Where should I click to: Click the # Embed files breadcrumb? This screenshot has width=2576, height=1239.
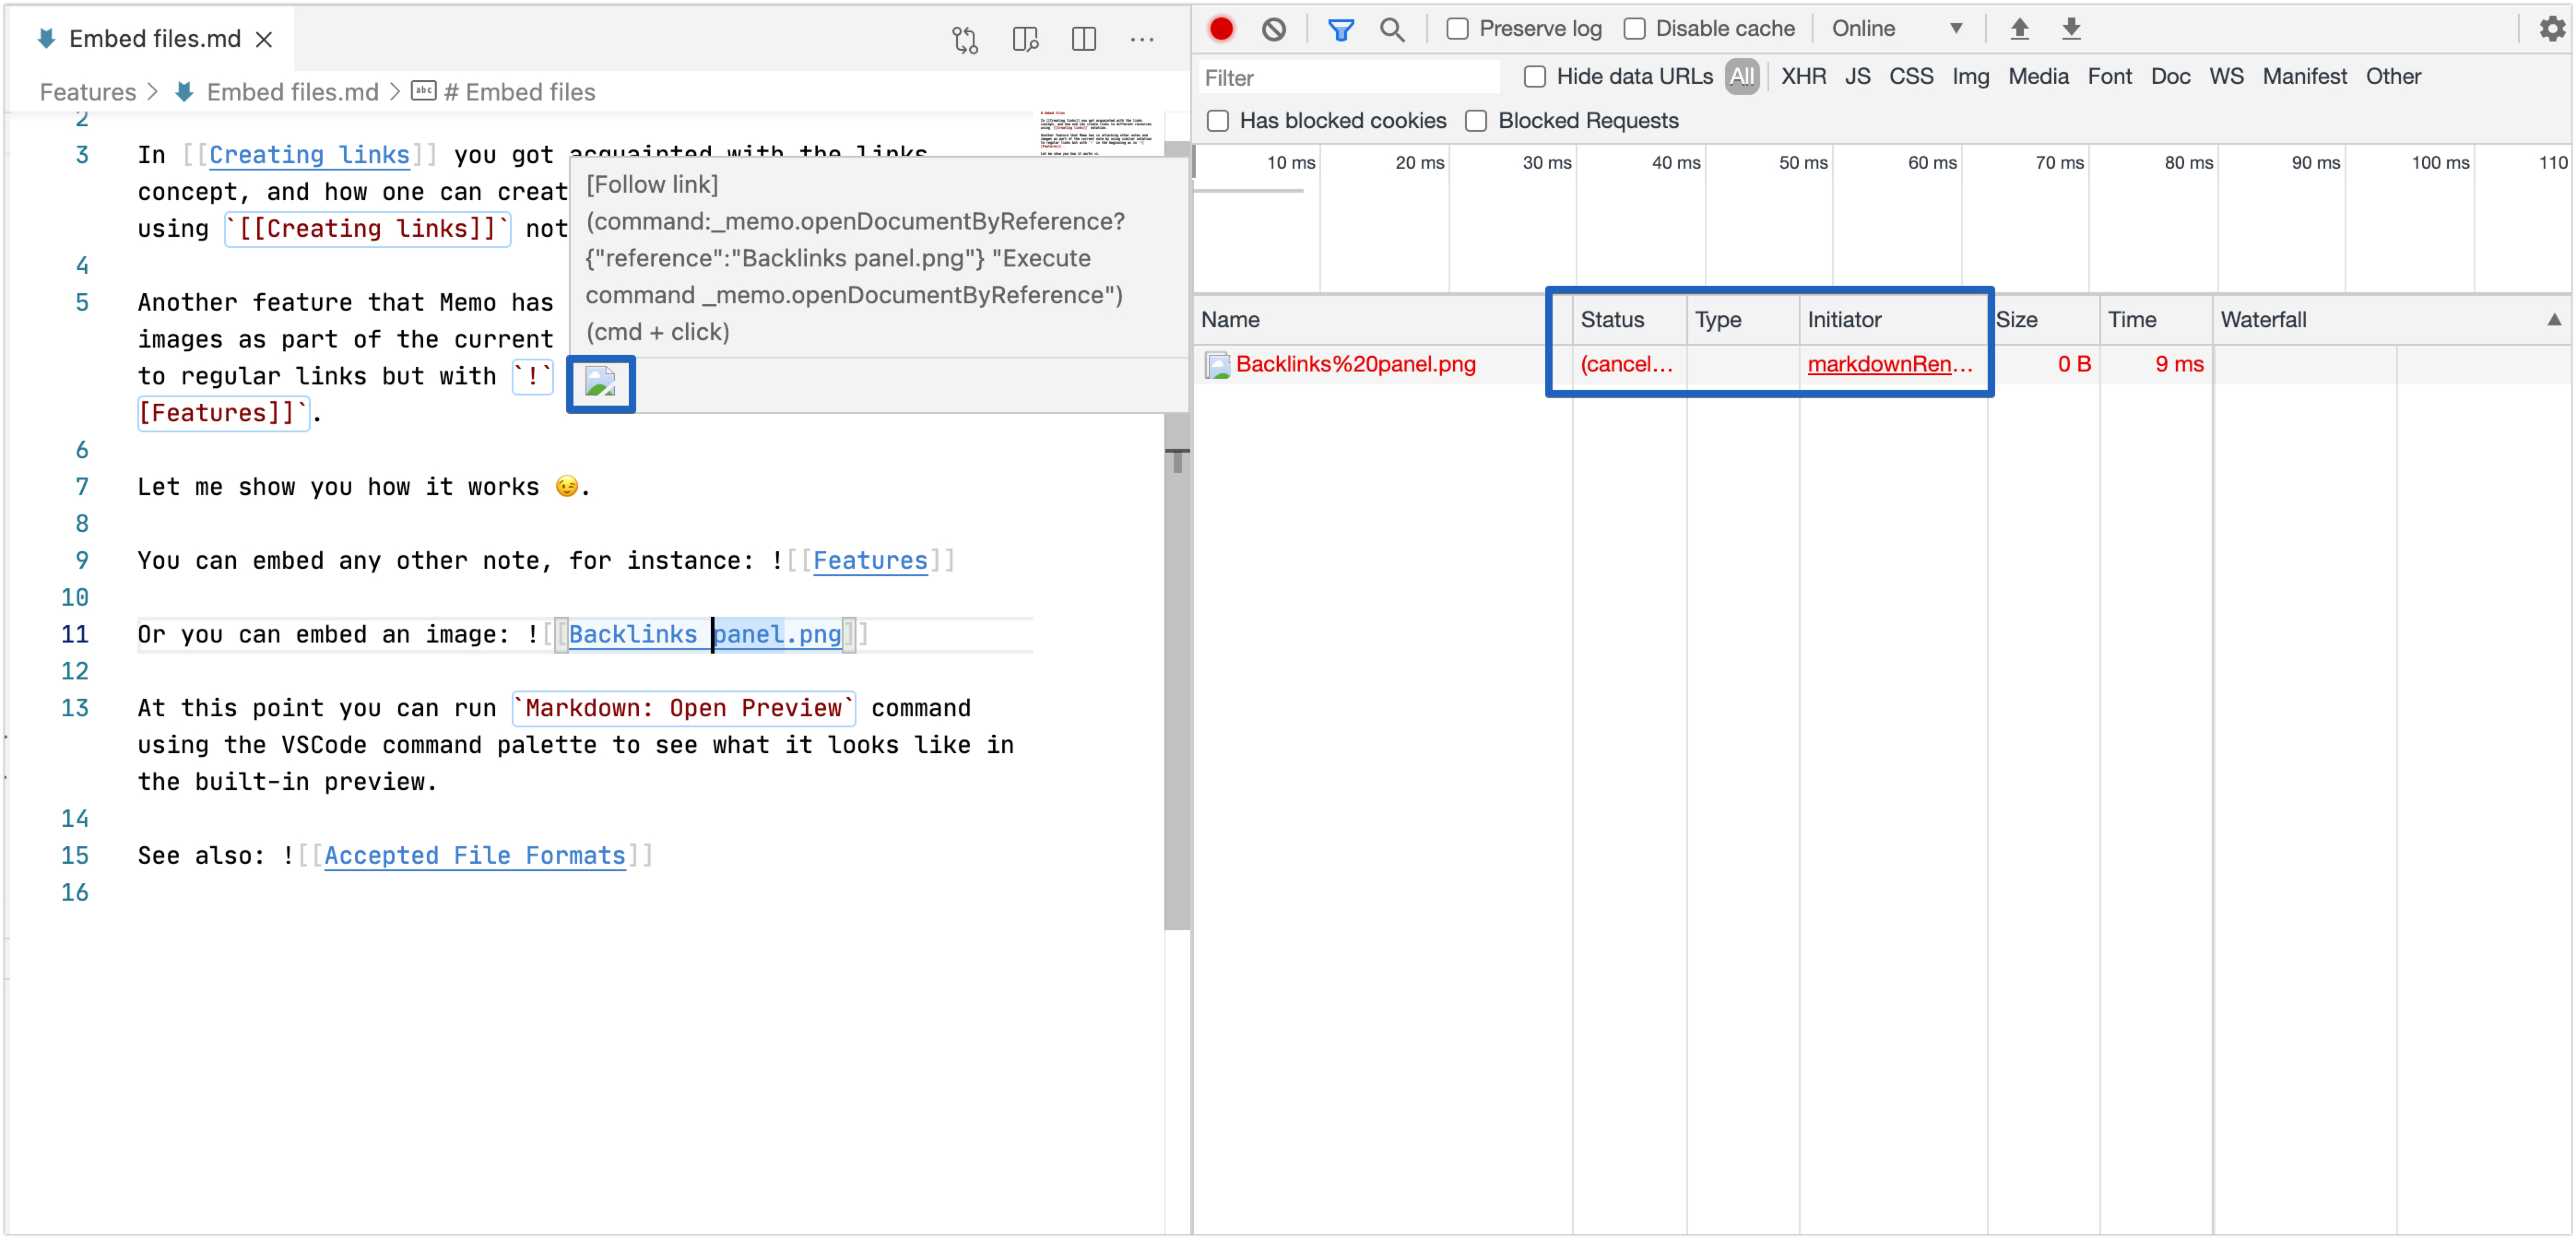[519, 92]
